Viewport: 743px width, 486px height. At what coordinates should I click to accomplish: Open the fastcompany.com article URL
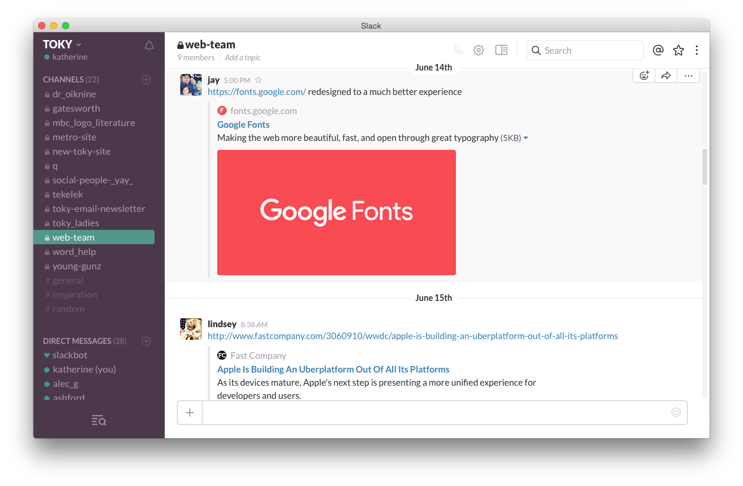point(413,336)
